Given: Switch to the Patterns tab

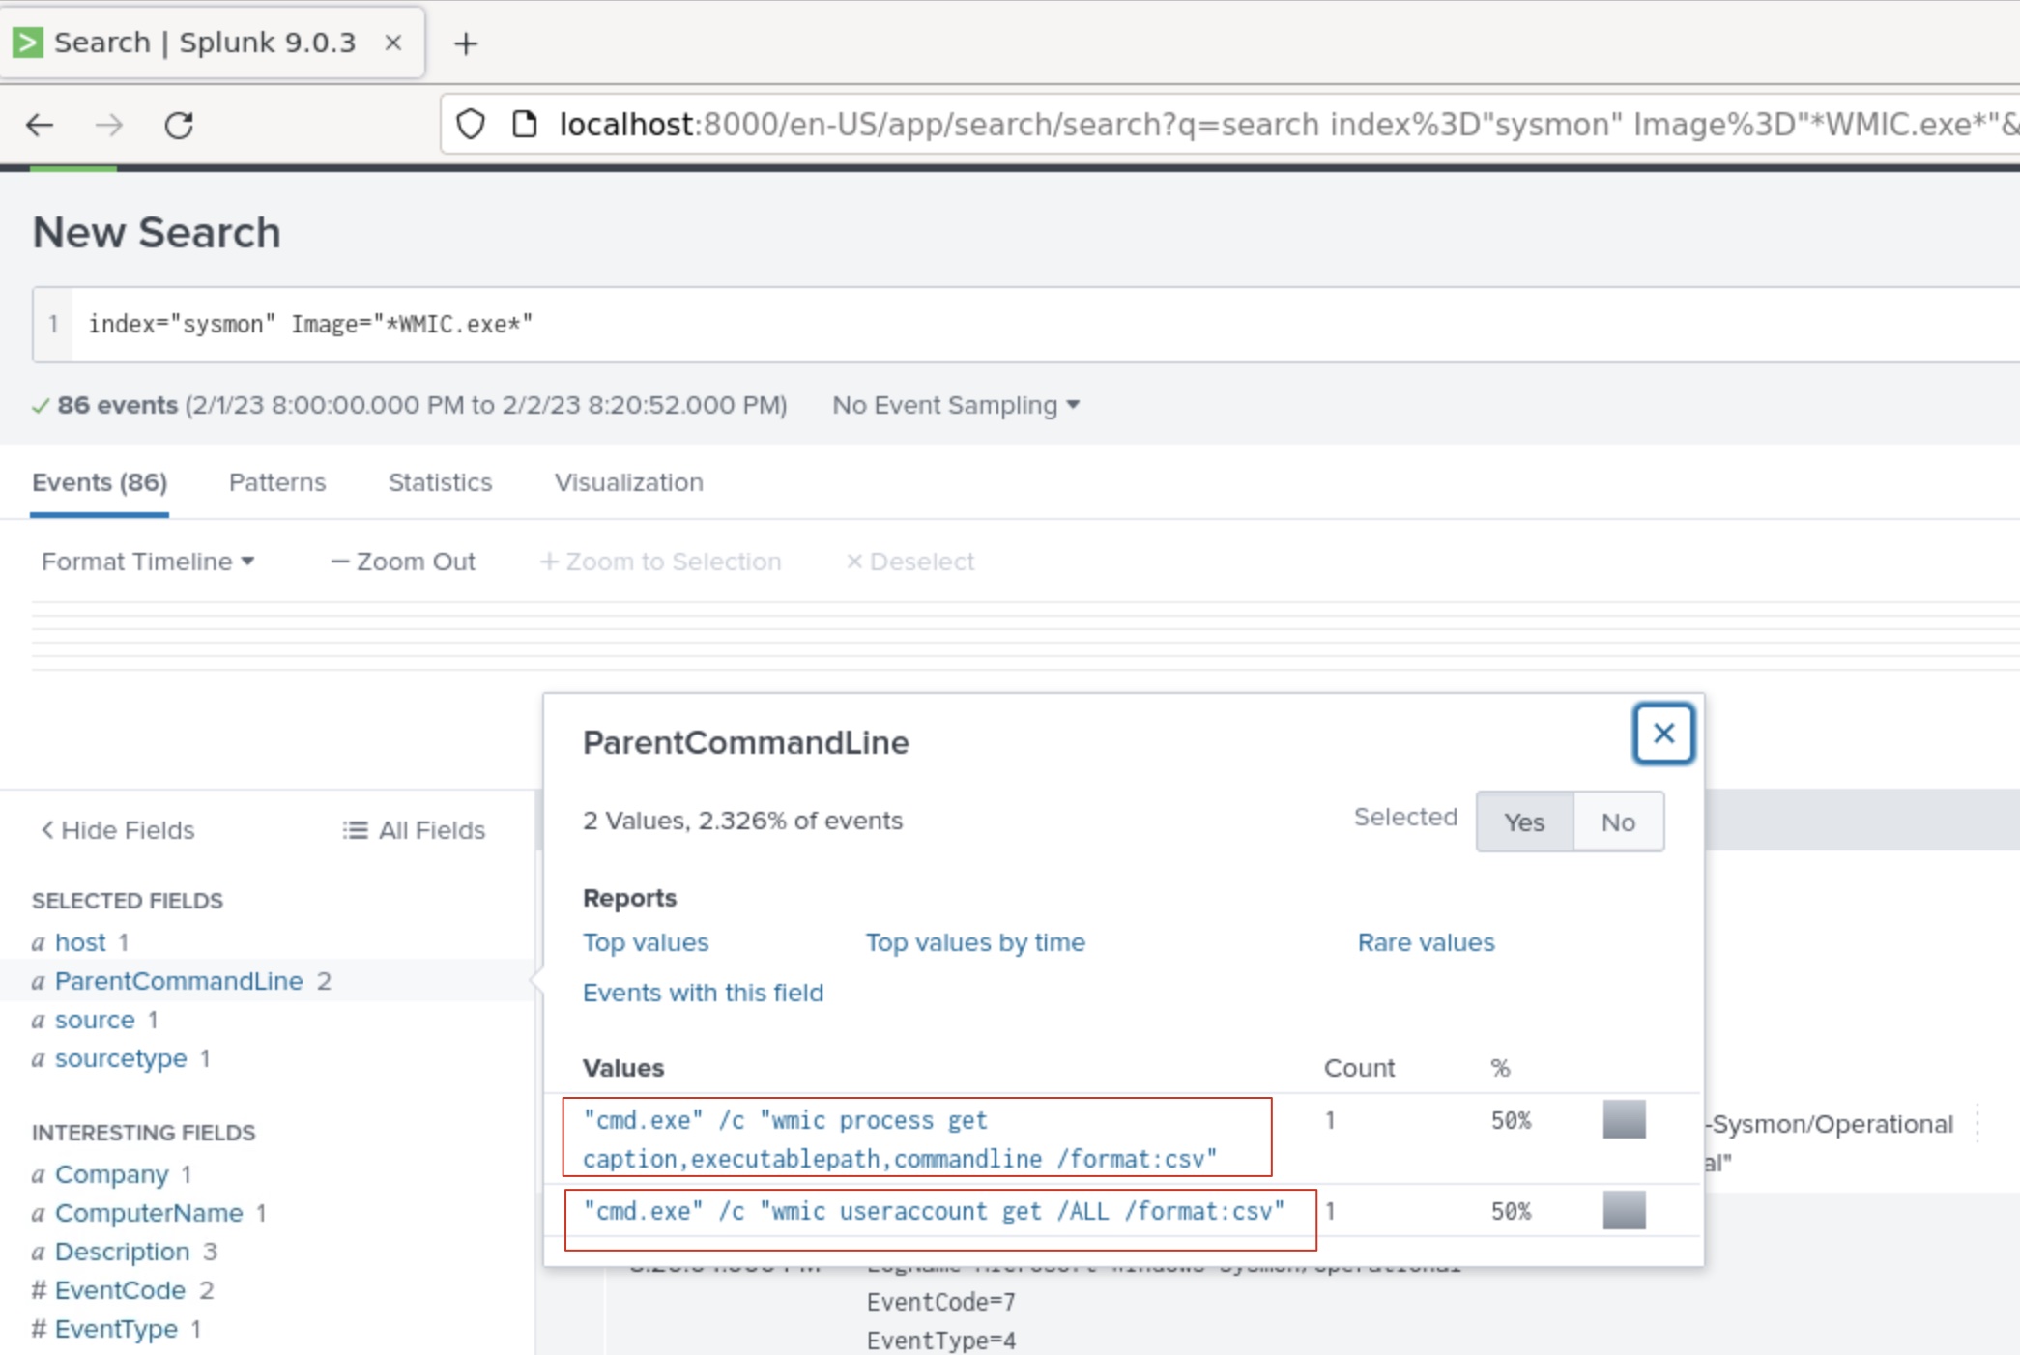Looking at the screenshot, I should click(x=277, y=482).
